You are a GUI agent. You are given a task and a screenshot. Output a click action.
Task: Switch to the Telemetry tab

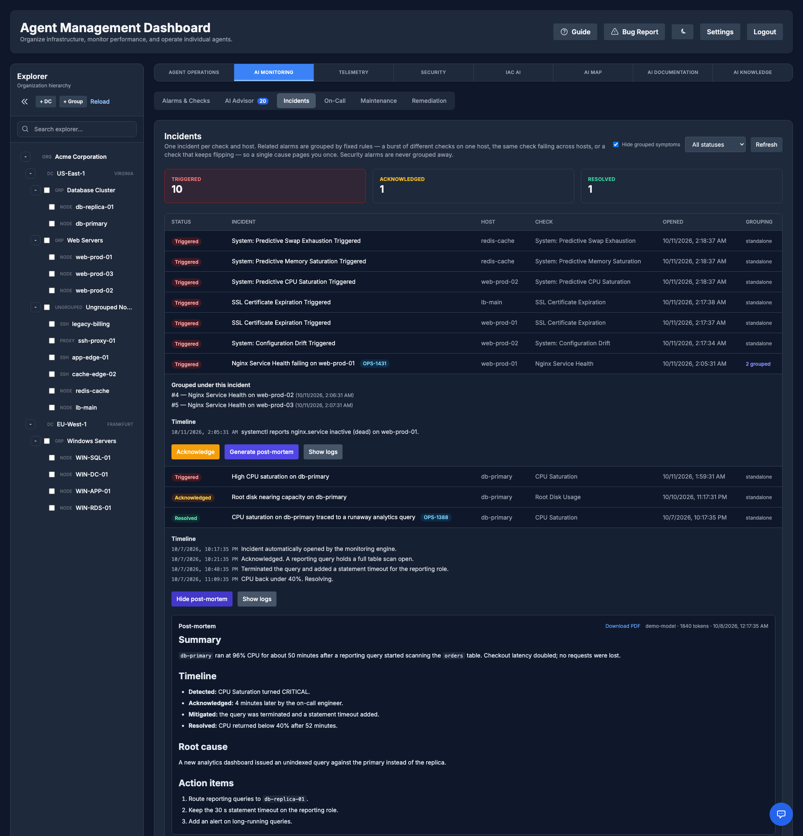coord(353,72)
